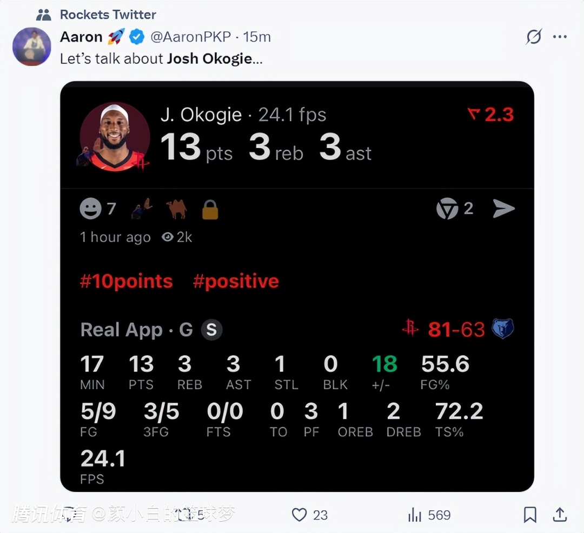Click Aaron's profile avatar
The height and width of the screenshot is (533, 584).
pyautogui.click(x=31, y=45)
